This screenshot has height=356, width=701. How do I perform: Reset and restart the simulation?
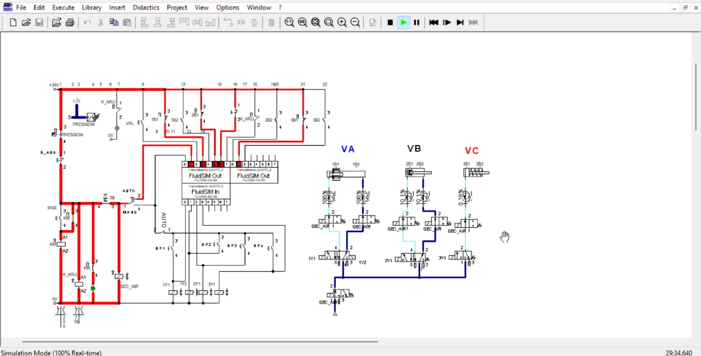click(434, 23)
